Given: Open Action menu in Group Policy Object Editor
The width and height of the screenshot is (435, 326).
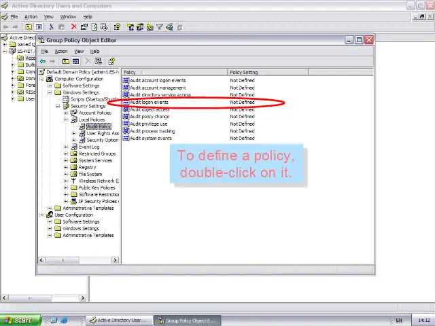Looking at the screenshot, I should click(x=61, y=52).
